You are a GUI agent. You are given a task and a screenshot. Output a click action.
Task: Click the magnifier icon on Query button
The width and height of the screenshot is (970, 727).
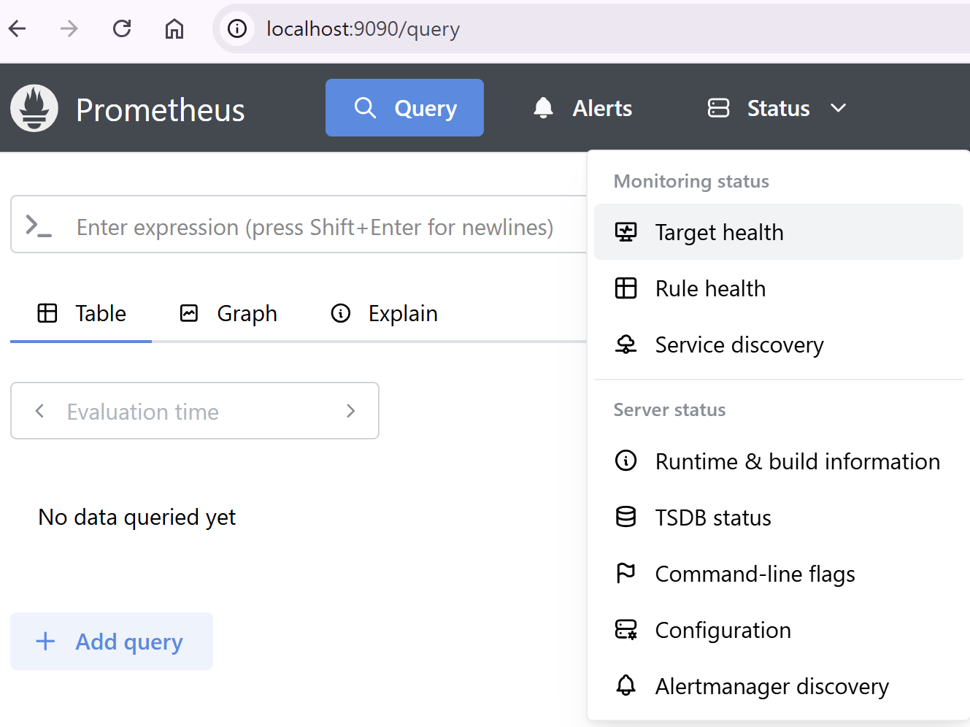[x=365, y=108]
